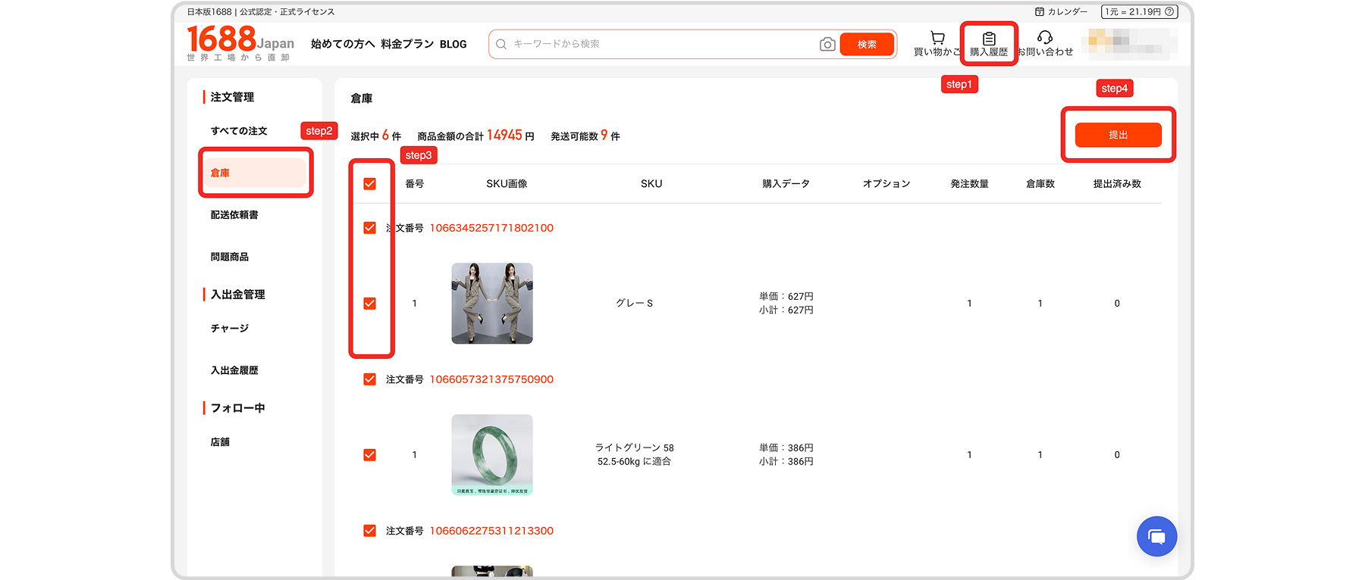
Task: Click the 1688 Japan logo
Action: click(x=240, y=43)
